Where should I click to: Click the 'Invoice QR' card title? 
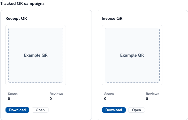(x=112, y=18)
